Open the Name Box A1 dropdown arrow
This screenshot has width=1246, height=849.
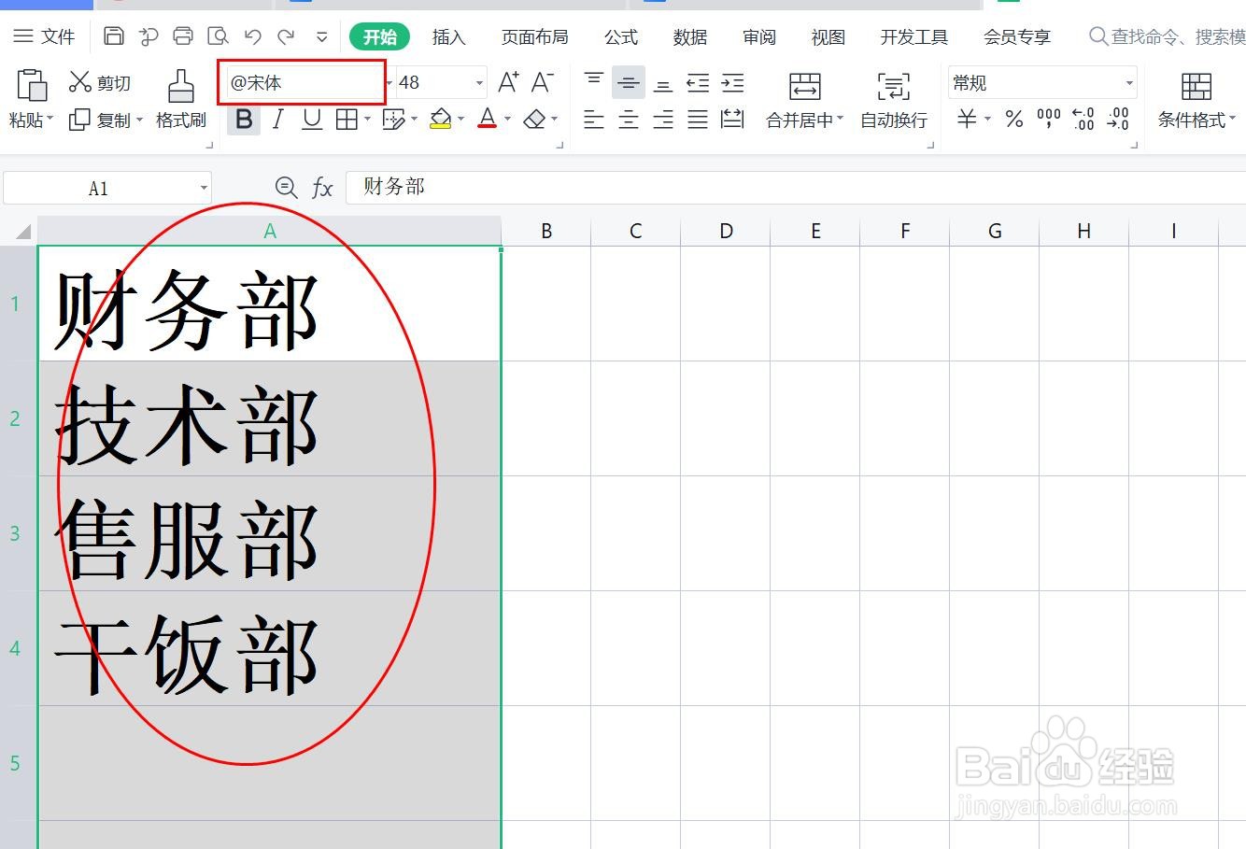tap(203, 188)
